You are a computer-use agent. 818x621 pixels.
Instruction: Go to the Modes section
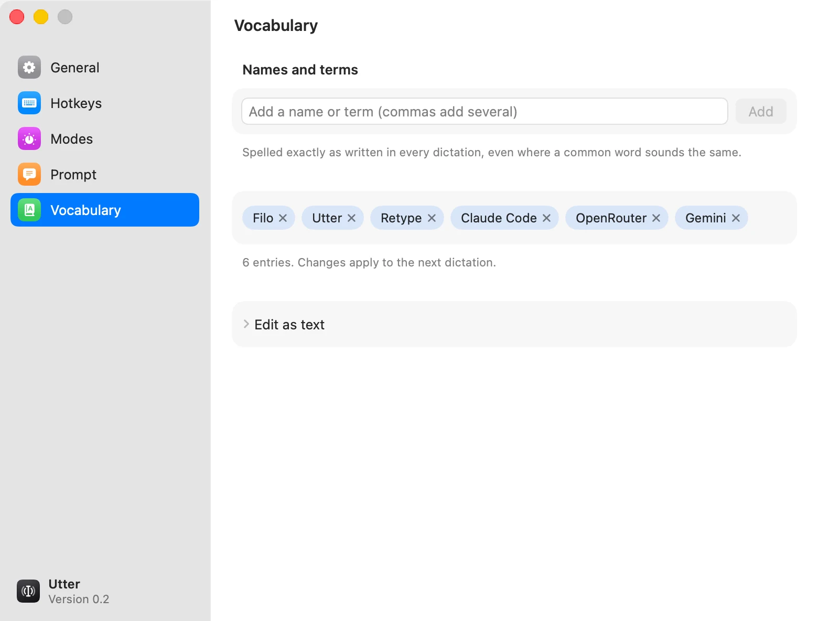(x=105, y=138)
